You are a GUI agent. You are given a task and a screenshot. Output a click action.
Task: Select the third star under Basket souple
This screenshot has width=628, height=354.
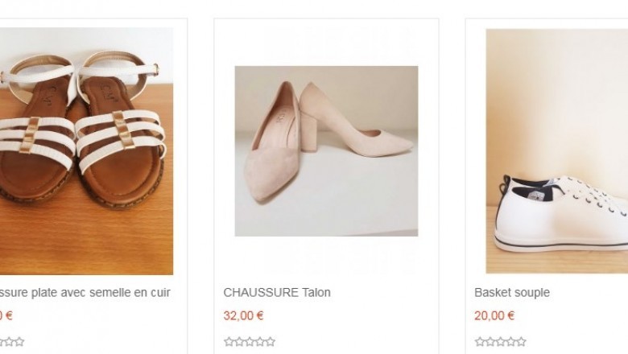tap(501, 342)
